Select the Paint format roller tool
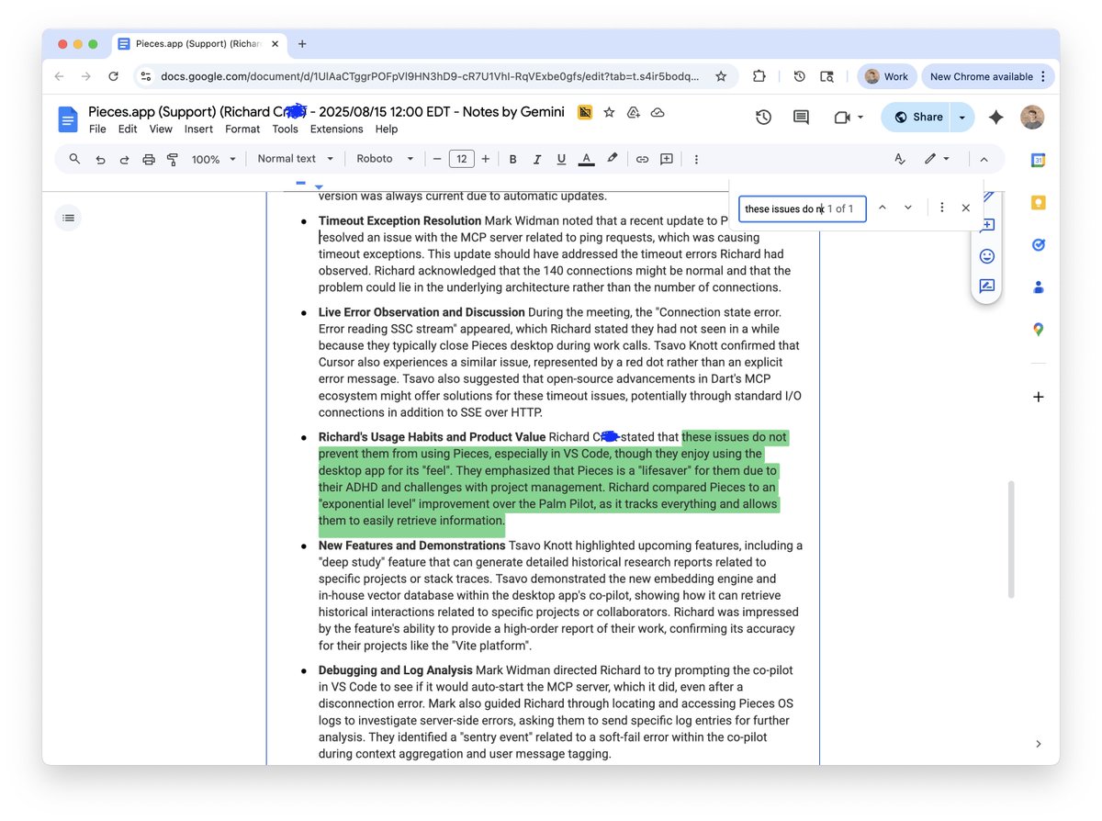Viewport: 1102px width, 821px height. click(x=172, y=159)
